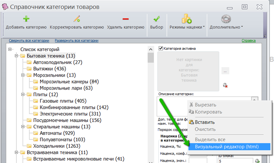Collapse the Бытовая техника branch
274x163 pixels.
point(16,56)
